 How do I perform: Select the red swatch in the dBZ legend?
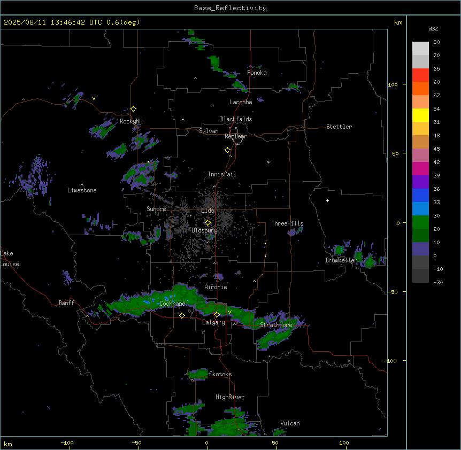click(420, 75)
